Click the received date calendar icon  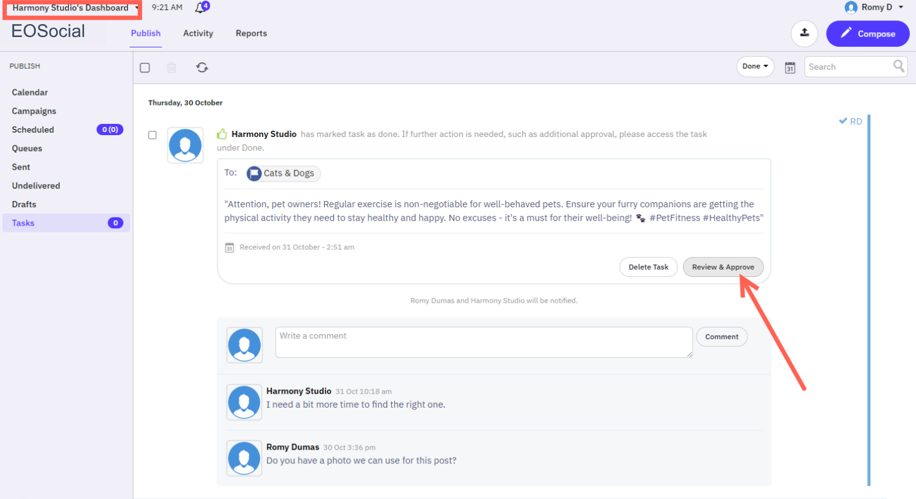[229, 247]
